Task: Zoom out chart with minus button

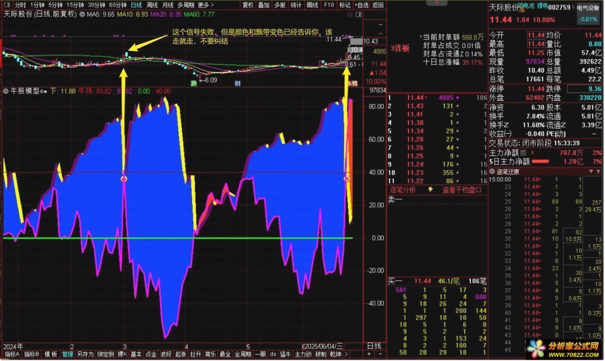Action: (x=380, y=354)
